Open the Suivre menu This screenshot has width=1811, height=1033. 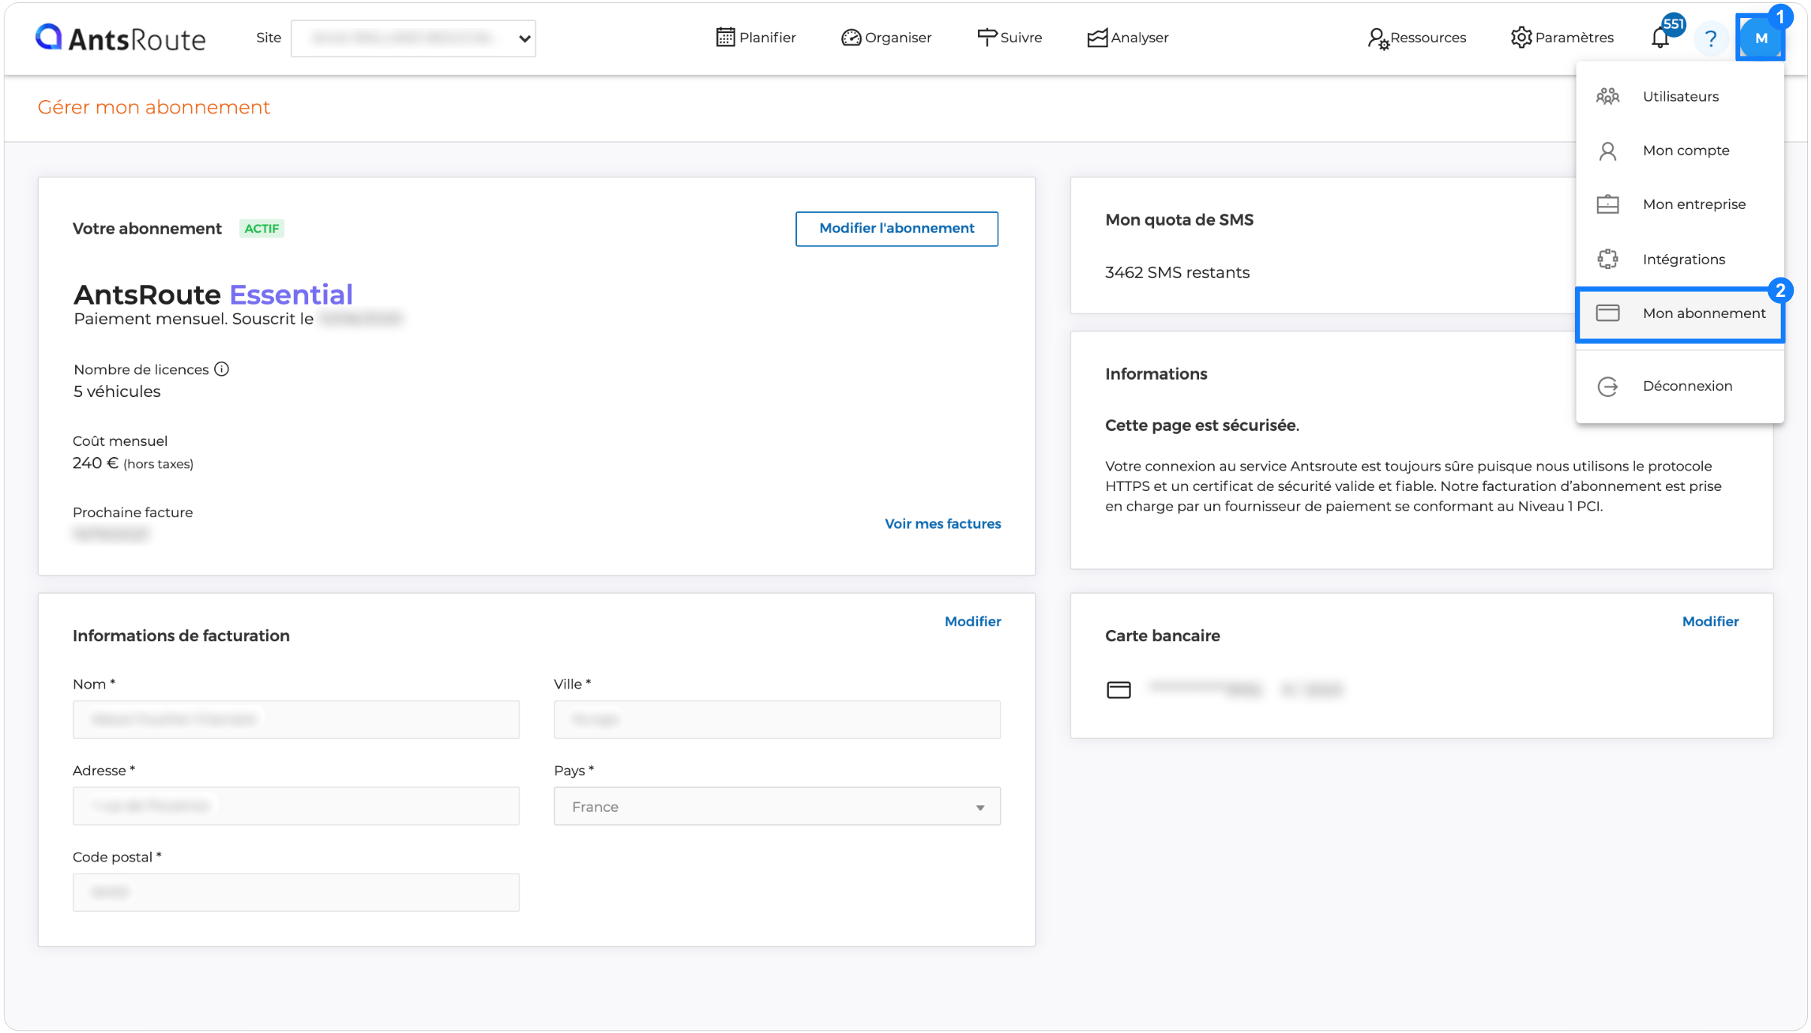pyautogui.click(x=1010, y=38)
